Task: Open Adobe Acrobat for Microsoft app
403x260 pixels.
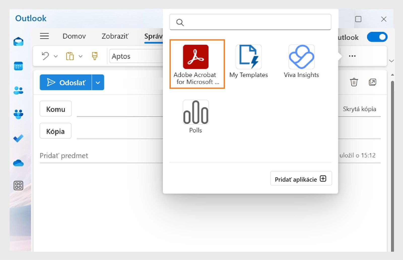Action: pos(196,57)
